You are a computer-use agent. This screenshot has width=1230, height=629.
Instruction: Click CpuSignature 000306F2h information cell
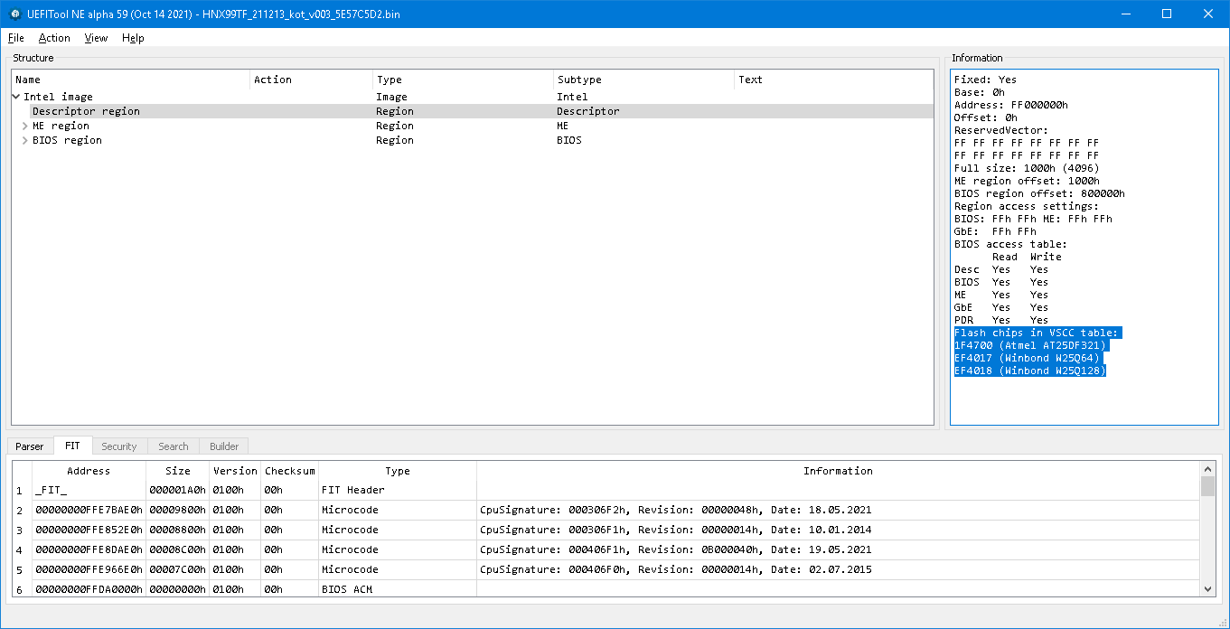[838, 510]
